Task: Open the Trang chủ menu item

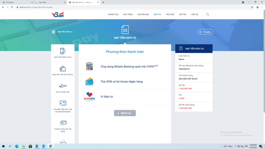Action: 113,14
